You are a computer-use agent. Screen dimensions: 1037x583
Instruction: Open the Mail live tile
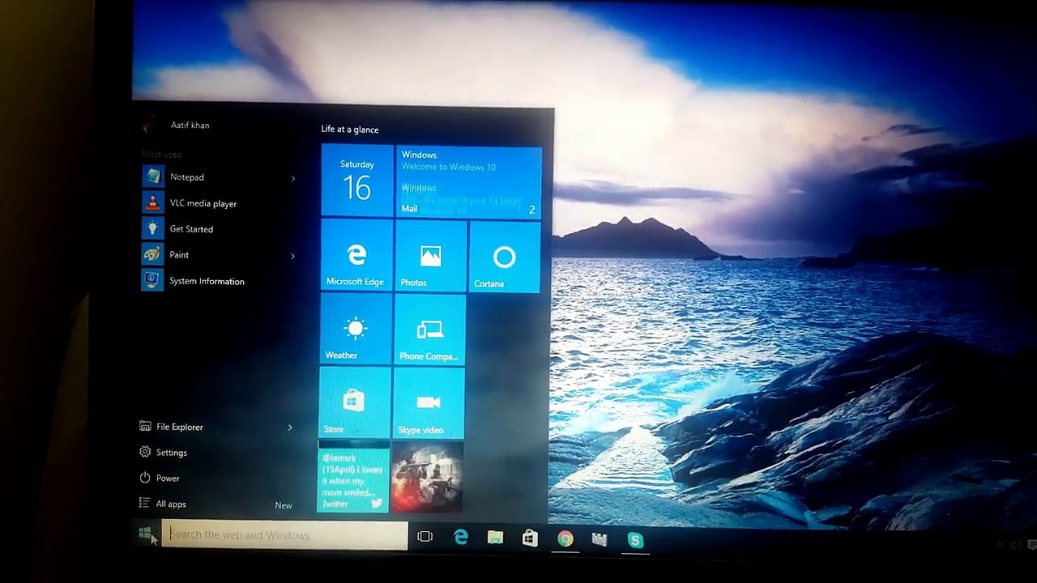tap(469, 182)
